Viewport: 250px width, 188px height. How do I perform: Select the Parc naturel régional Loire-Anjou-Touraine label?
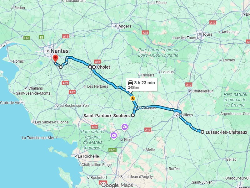tap(158, 53)
